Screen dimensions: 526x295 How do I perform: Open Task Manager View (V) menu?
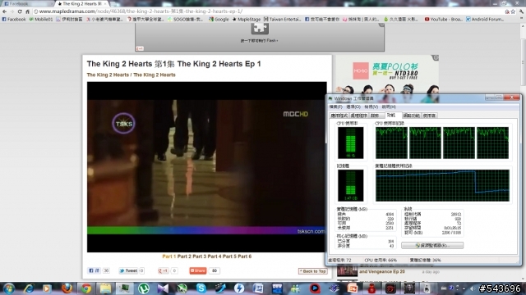click(x=371, y=107)
